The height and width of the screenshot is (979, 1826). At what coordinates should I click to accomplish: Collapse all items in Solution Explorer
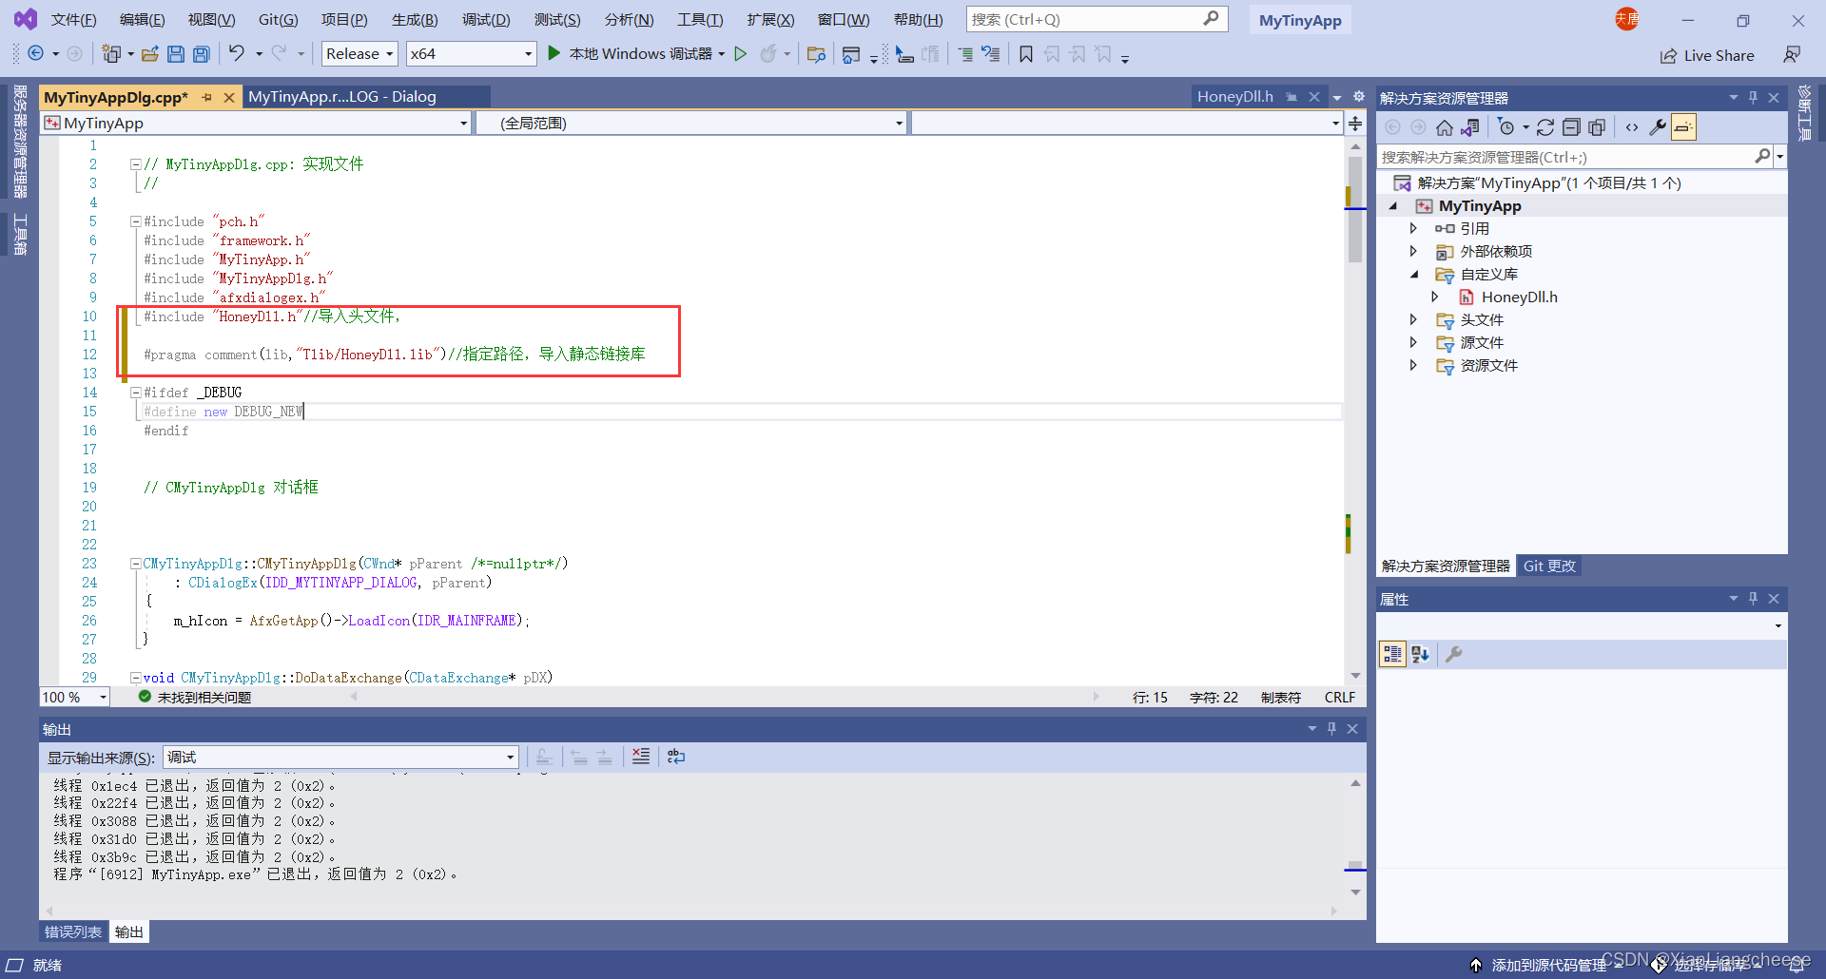pyautogui.click(x=1571, y=127)
